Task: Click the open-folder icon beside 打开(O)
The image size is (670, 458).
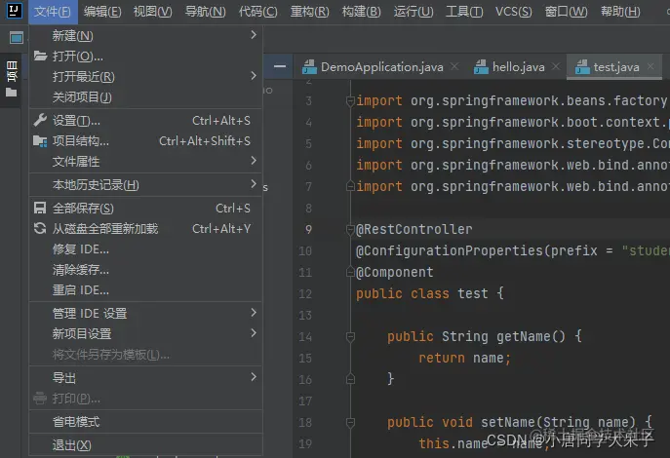Action: click(40, 56)
